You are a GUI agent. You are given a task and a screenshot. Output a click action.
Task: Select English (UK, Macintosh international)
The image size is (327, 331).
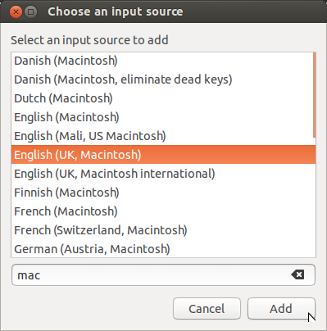tap(163, 174)
